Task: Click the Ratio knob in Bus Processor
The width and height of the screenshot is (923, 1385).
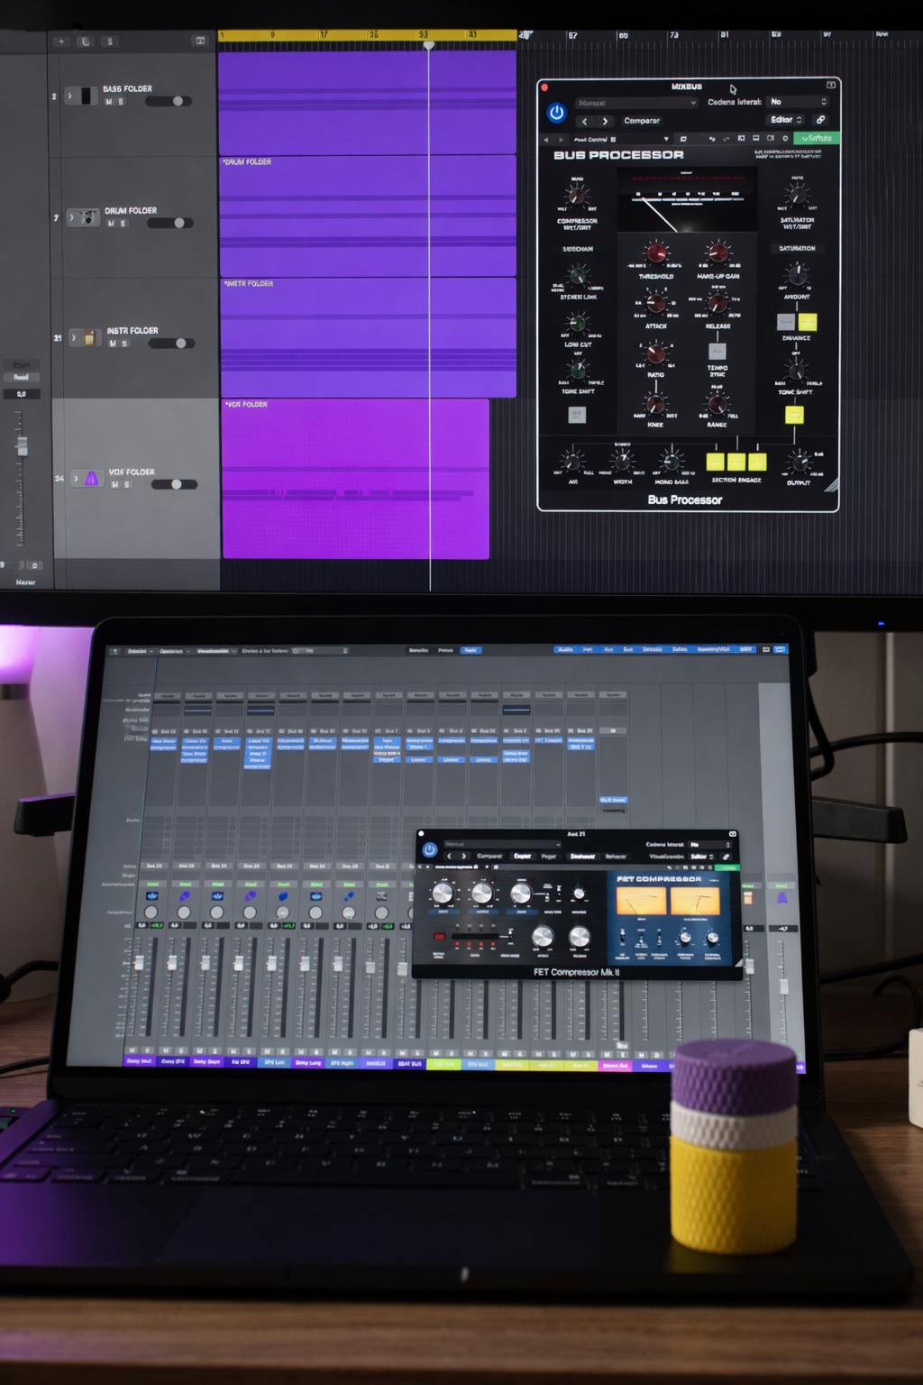Action: click(656, 353)
